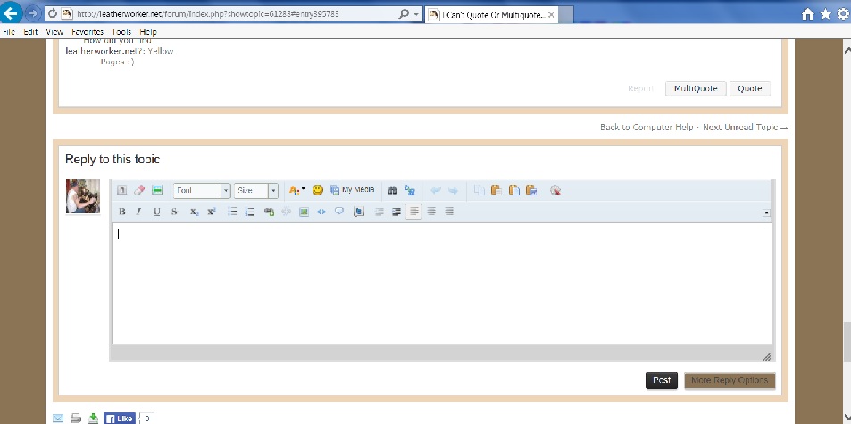Click the insert Image icon
Viewport: 851px width, 424px height.
[304, 212]
